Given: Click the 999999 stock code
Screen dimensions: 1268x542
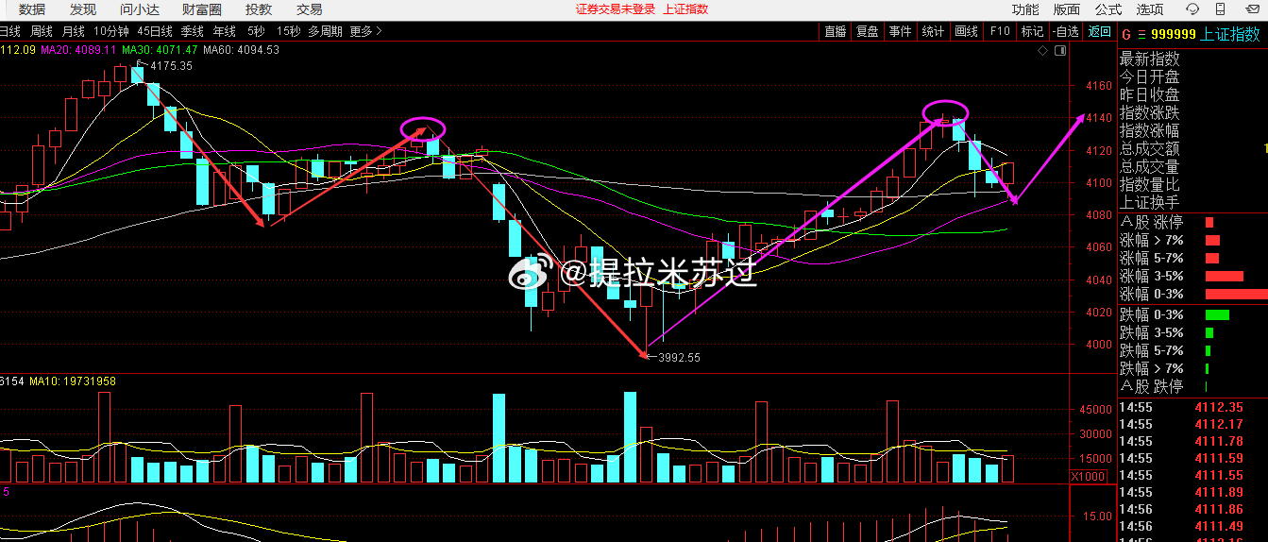Looking at the screenshot, I should tap(1174, 35).
